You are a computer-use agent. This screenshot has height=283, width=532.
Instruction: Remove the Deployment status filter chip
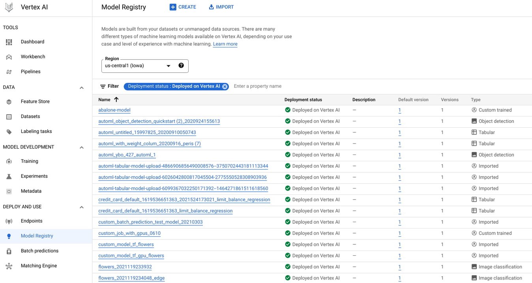225,86
